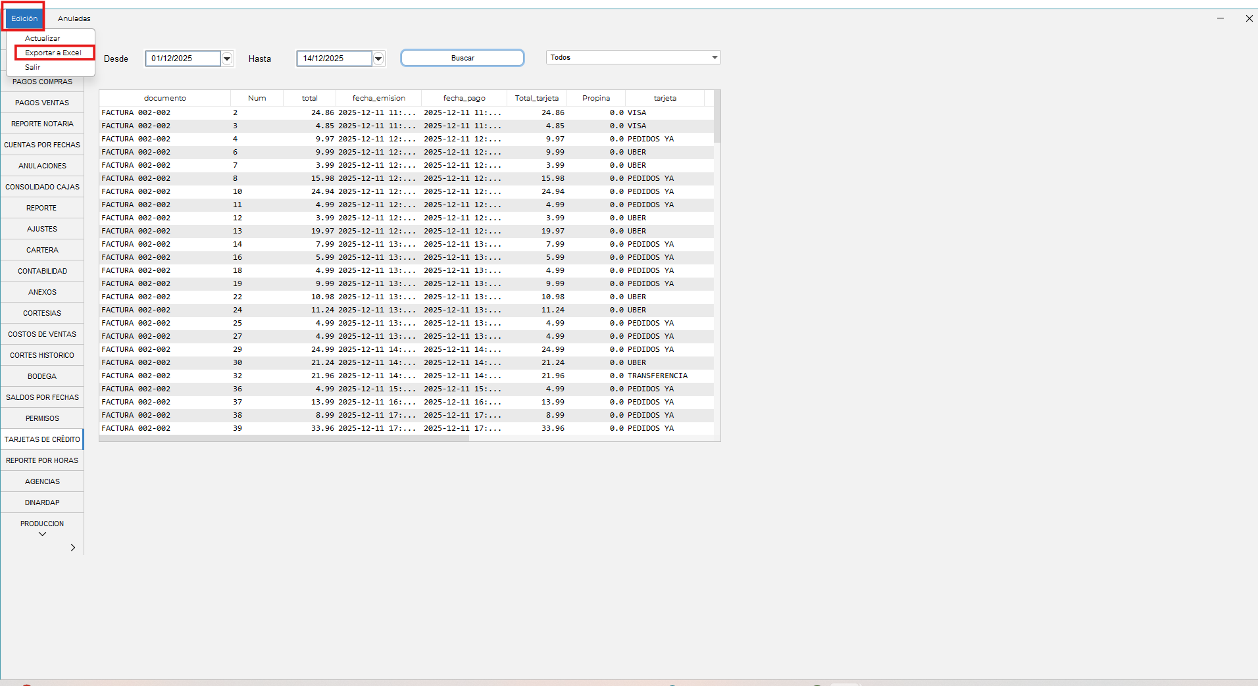The width and height of the screenshot is (1258, 686).
Task: Select Actualizar in the Edición menu
Action: click(x=42, y=38)
